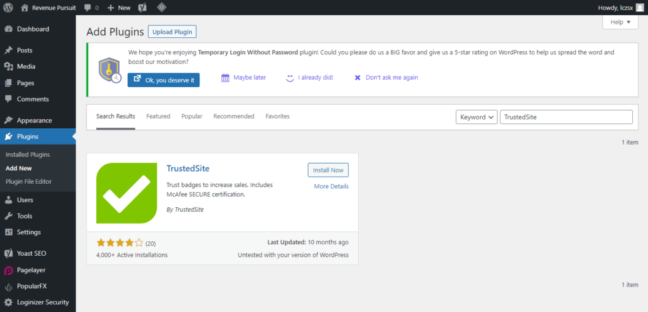Click the Pages icon in sidebar
The height and width of the screenshot is (312, 648).
tap(8, 83)
